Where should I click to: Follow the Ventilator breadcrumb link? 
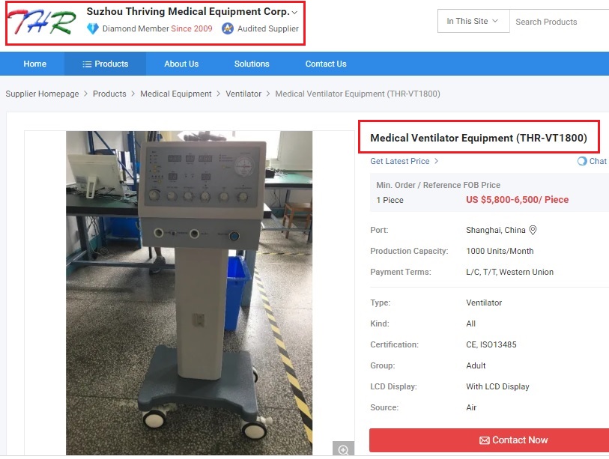pyautogui.click(x=243, y=94)
